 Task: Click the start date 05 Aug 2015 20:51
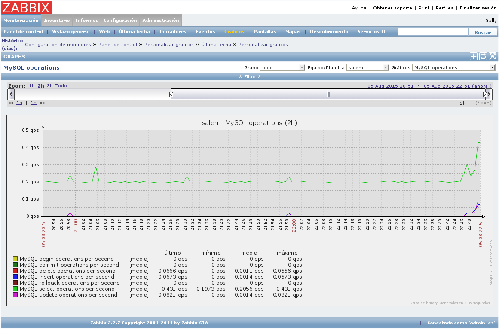click(391, 86)
